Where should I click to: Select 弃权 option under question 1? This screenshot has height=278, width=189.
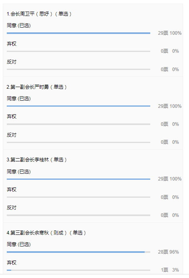pos(12,44)
